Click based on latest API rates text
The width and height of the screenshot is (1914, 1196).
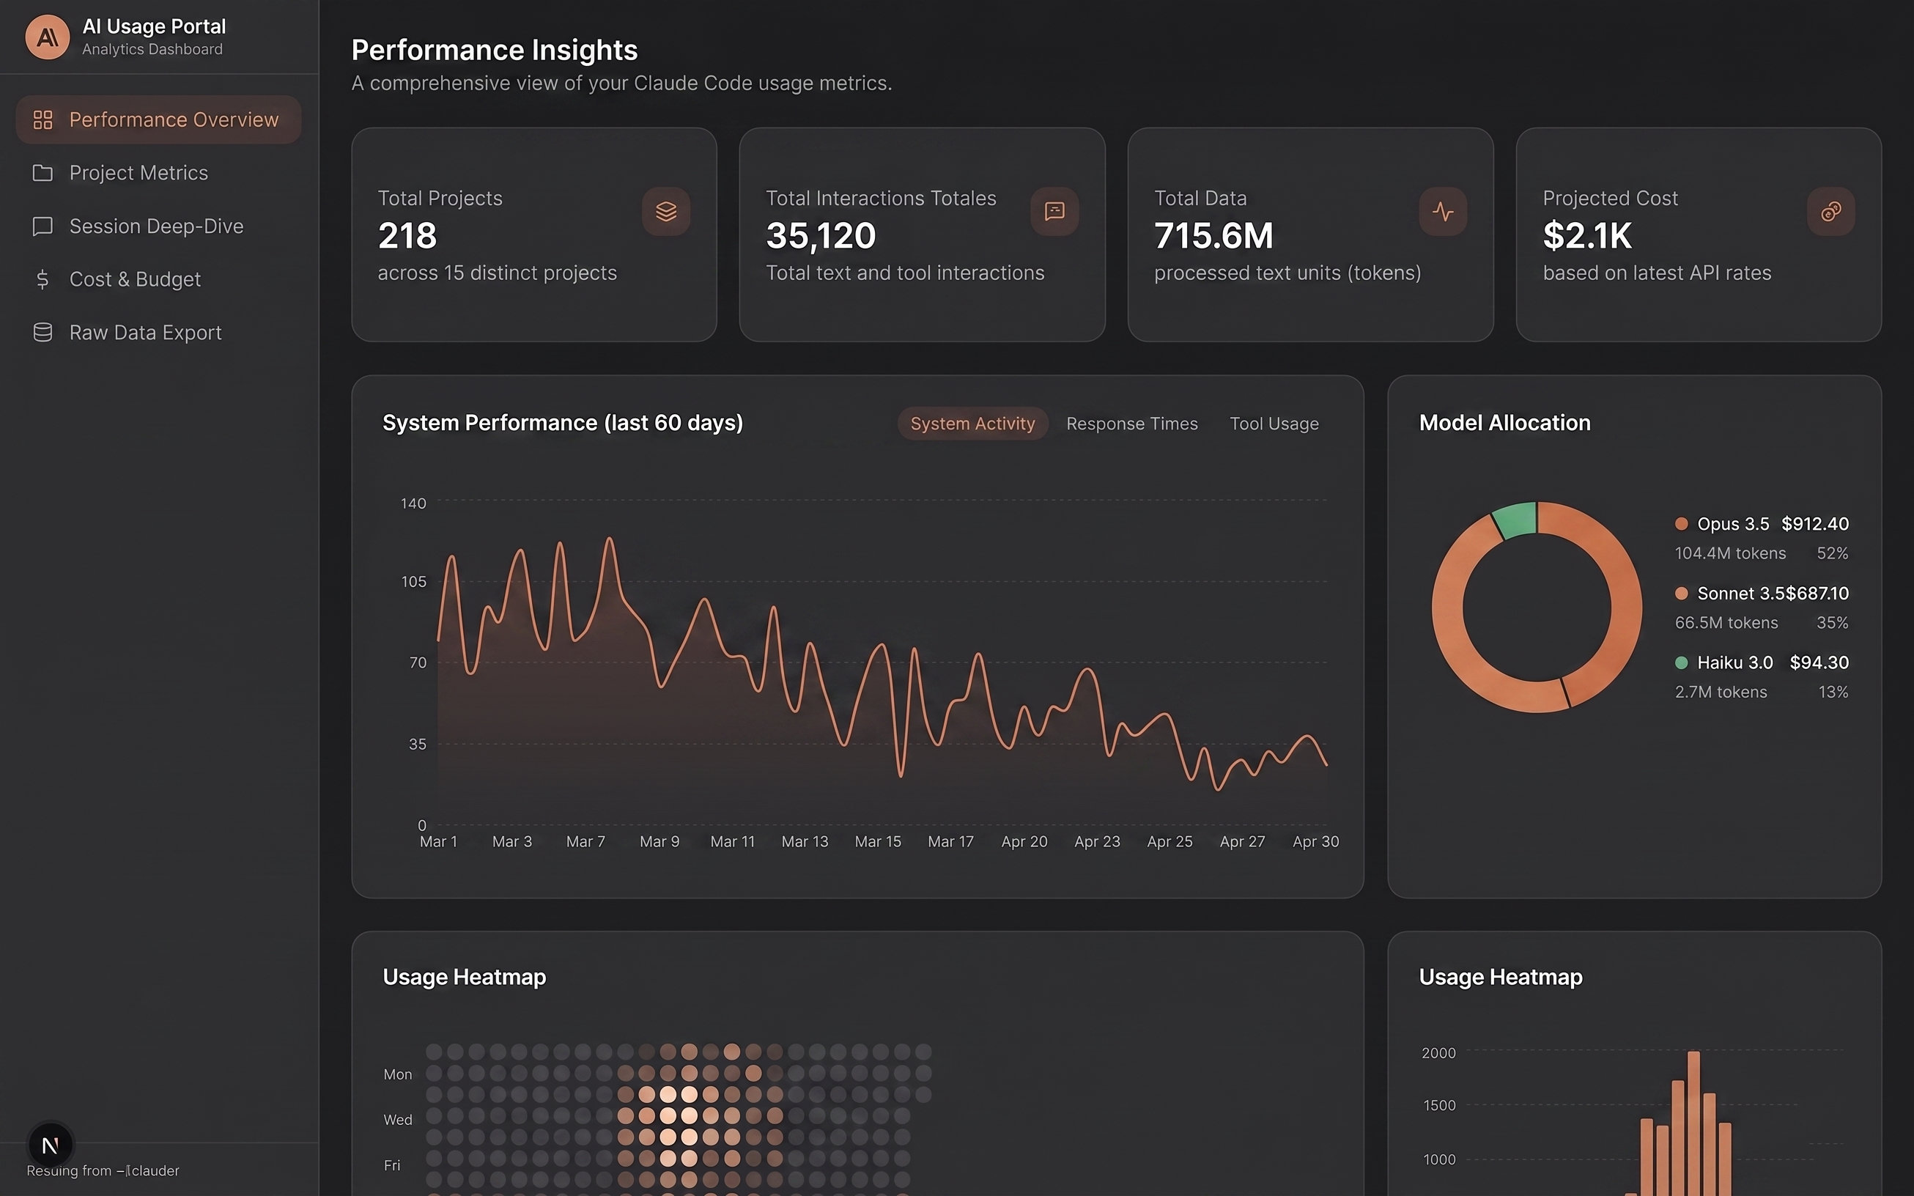point(1656,273)
